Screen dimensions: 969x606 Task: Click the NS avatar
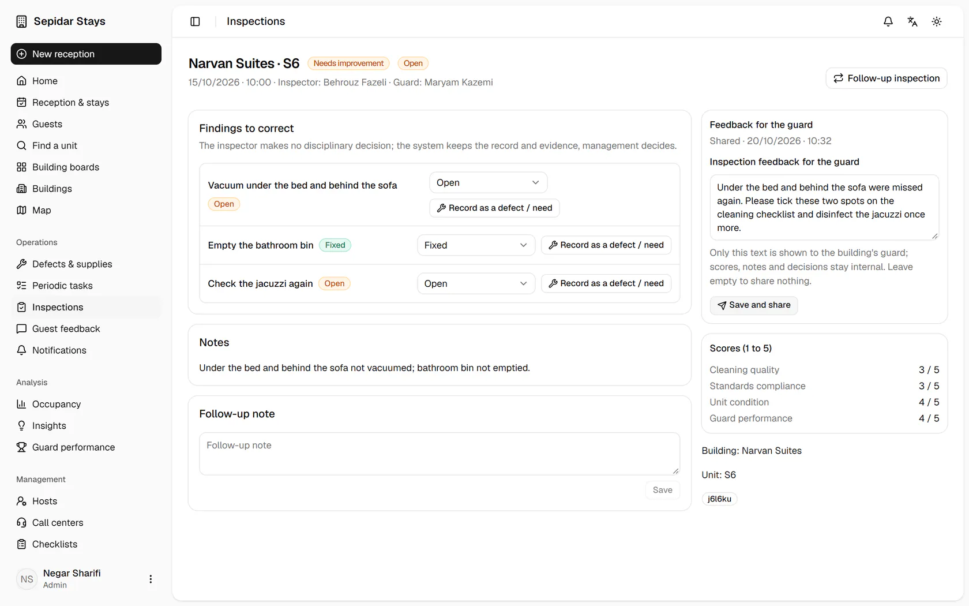[x=27, y=579]
